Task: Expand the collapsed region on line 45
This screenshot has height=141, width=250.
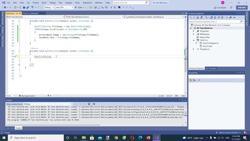Action: (19, 65)
